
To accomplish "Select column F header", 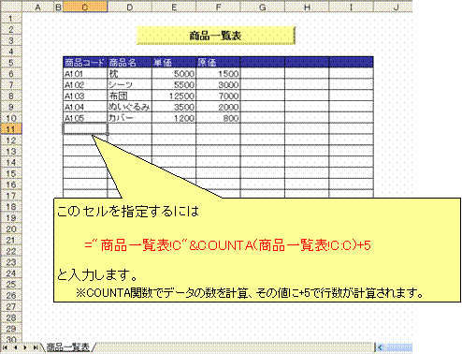I will pyautogui.click(x=218, y=7).
